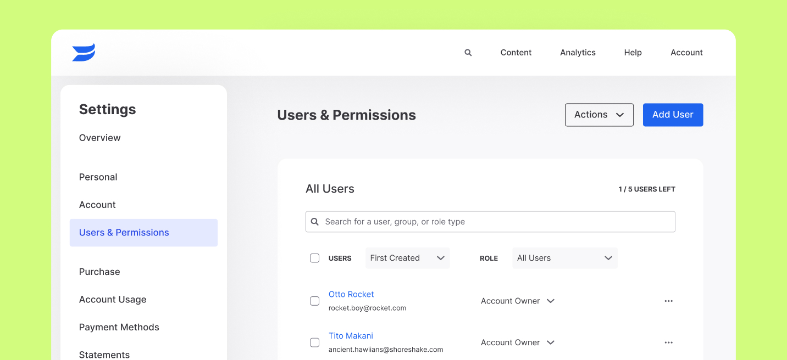Open the Actions dropdown

tap(599, 115)
